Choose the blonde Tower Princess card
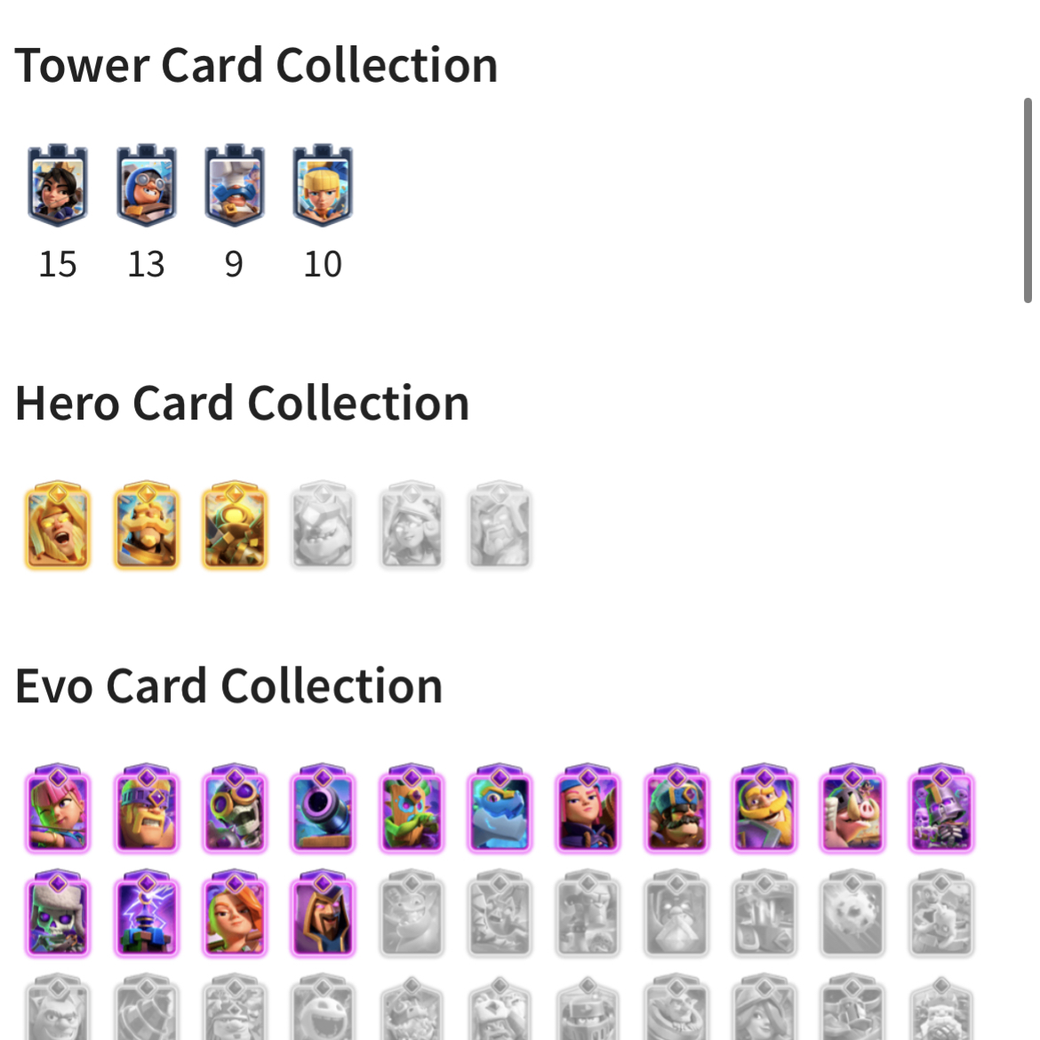This screenshot has height=1040, width=1040. click(x=323, y=185)
